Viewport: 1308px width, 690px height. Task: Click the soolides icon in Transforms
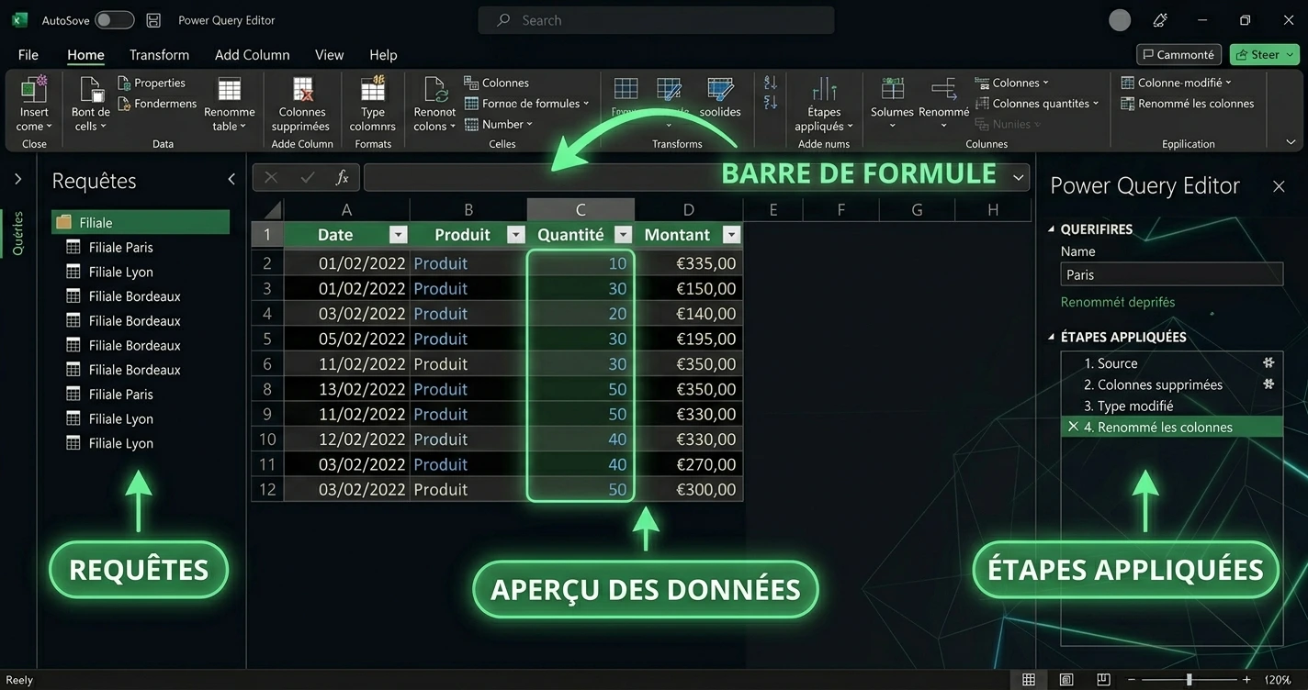point(720,89)
